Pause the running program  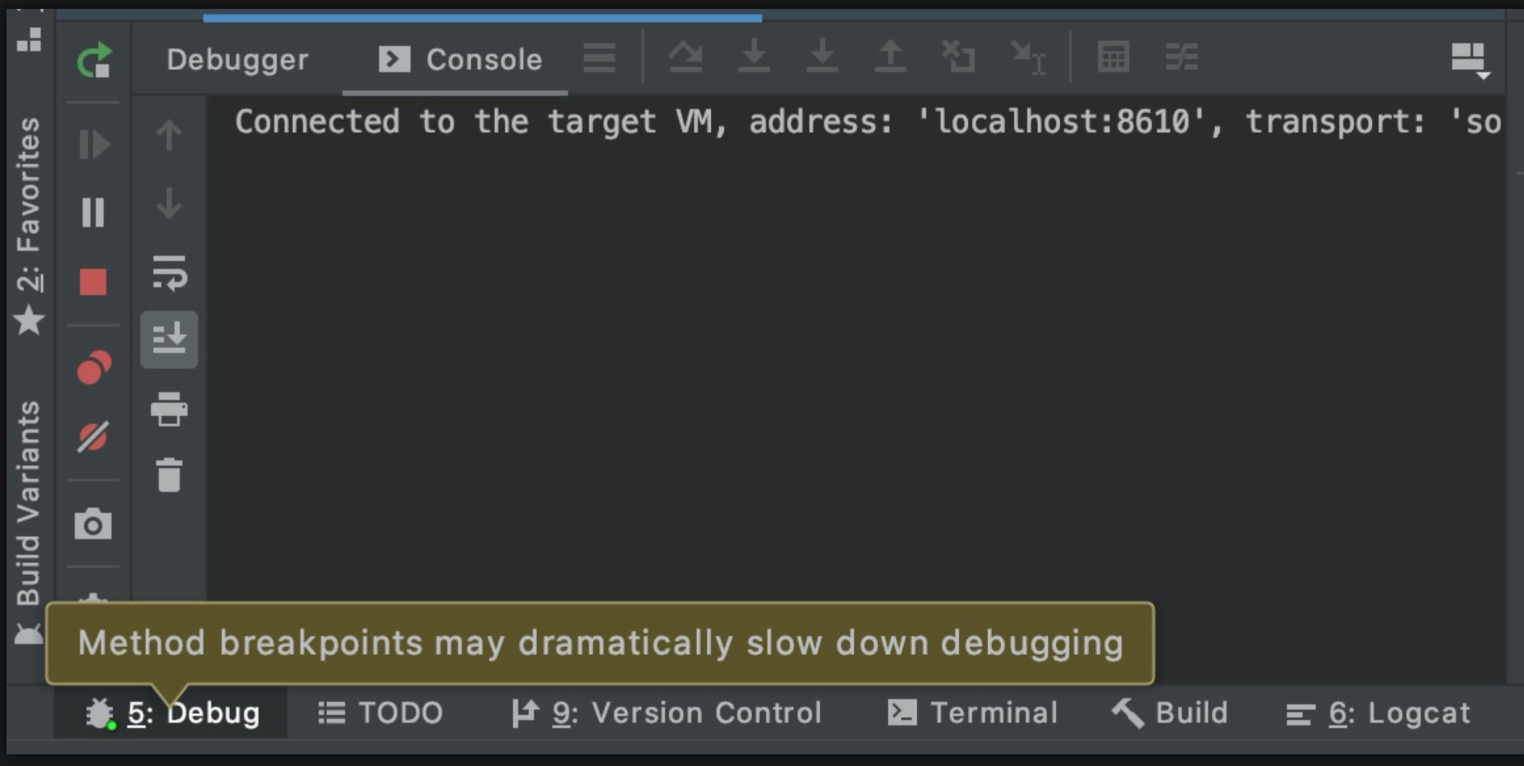[x=94, y=211]
